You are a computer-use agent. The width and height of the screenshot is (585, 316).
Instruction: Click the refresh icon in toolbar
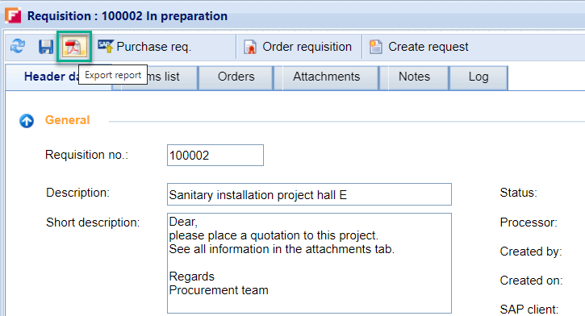[x=18, y=46]
